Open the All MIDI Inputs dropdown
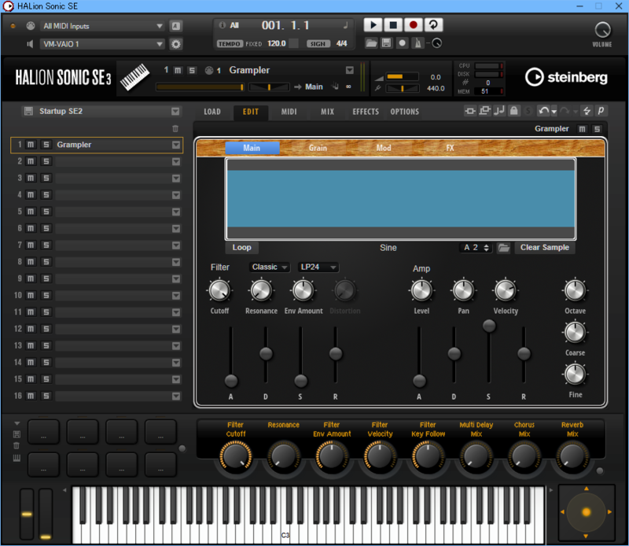 (103, 26)
